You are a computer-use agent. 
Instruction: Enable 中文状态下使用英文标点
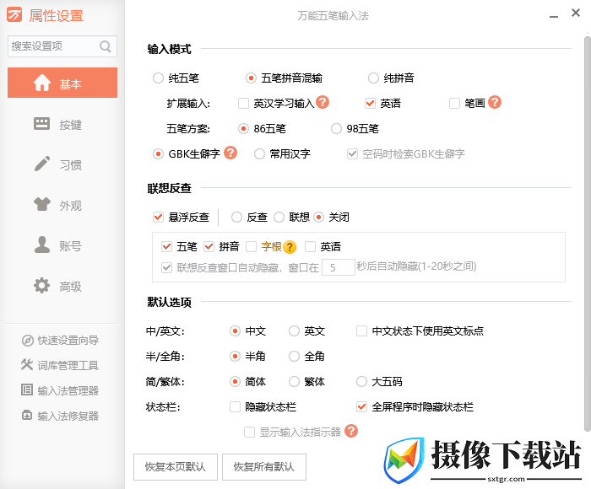click(361, 330)
